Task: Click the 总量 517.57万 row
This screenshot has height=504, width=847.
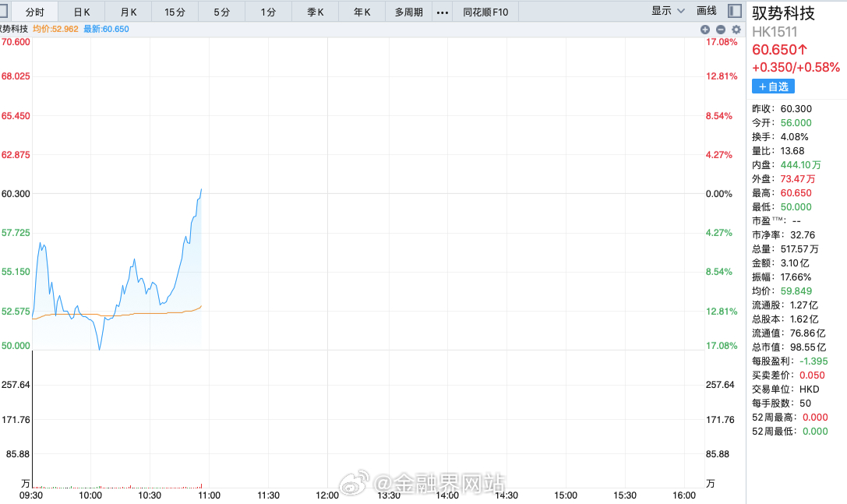Action: click(785, 249)
